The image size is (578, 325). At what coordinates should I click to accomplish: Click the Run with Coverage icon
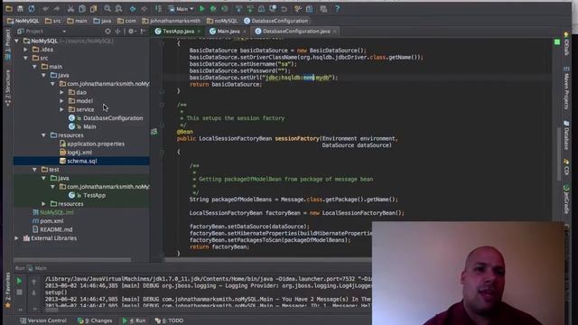click(x=225, y=8)
